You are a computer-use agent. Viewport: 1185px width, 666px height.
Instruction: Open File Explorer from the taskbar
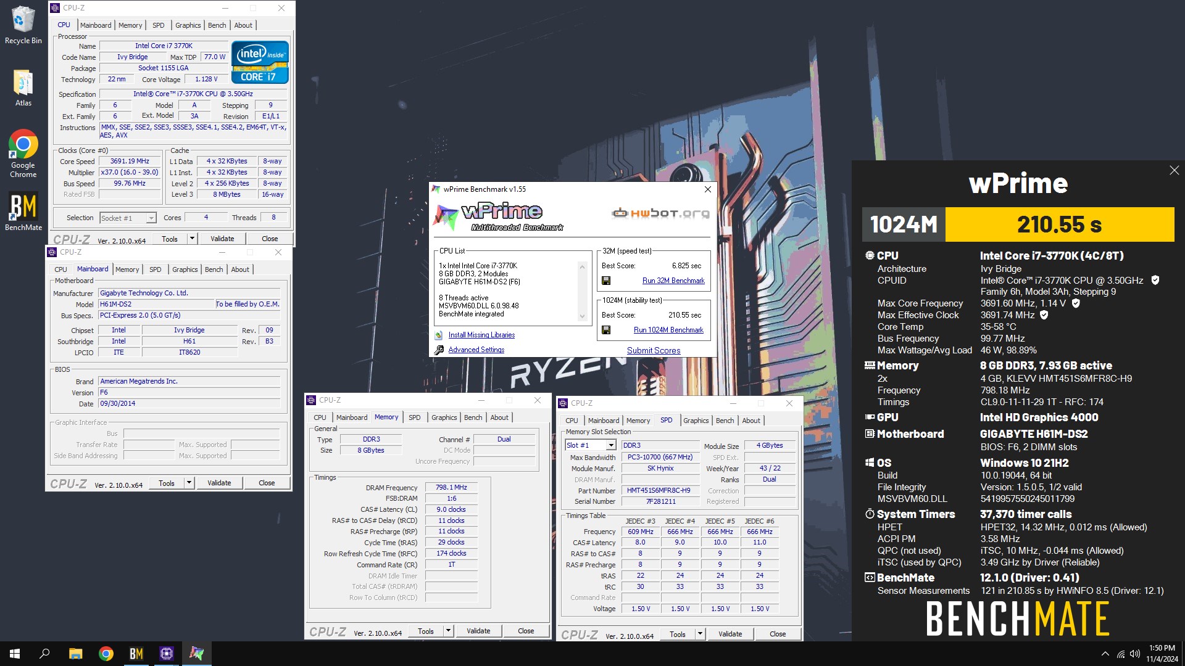tap(75, 654)
